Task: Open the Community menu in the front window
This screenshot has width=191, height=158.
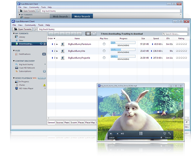Action: (30, 25)
